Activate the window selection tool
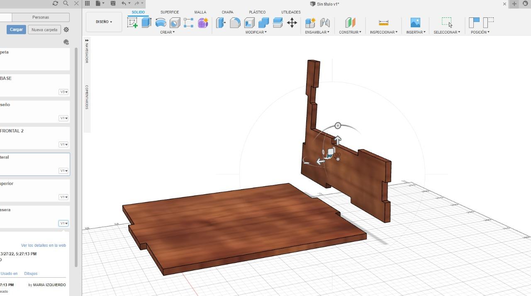531x296 pixels. tap(447, 23)
